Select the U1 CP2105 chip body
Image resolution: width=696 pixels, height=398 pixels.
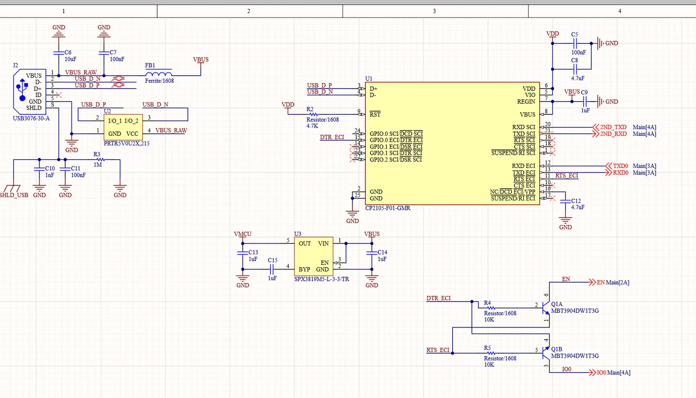point(453,144)
